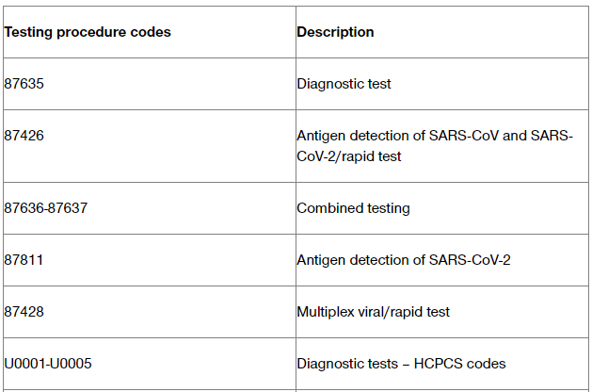The image size is (592, 392).
Task: Select the code 87811 cell
Action: [x=24, y=260]
